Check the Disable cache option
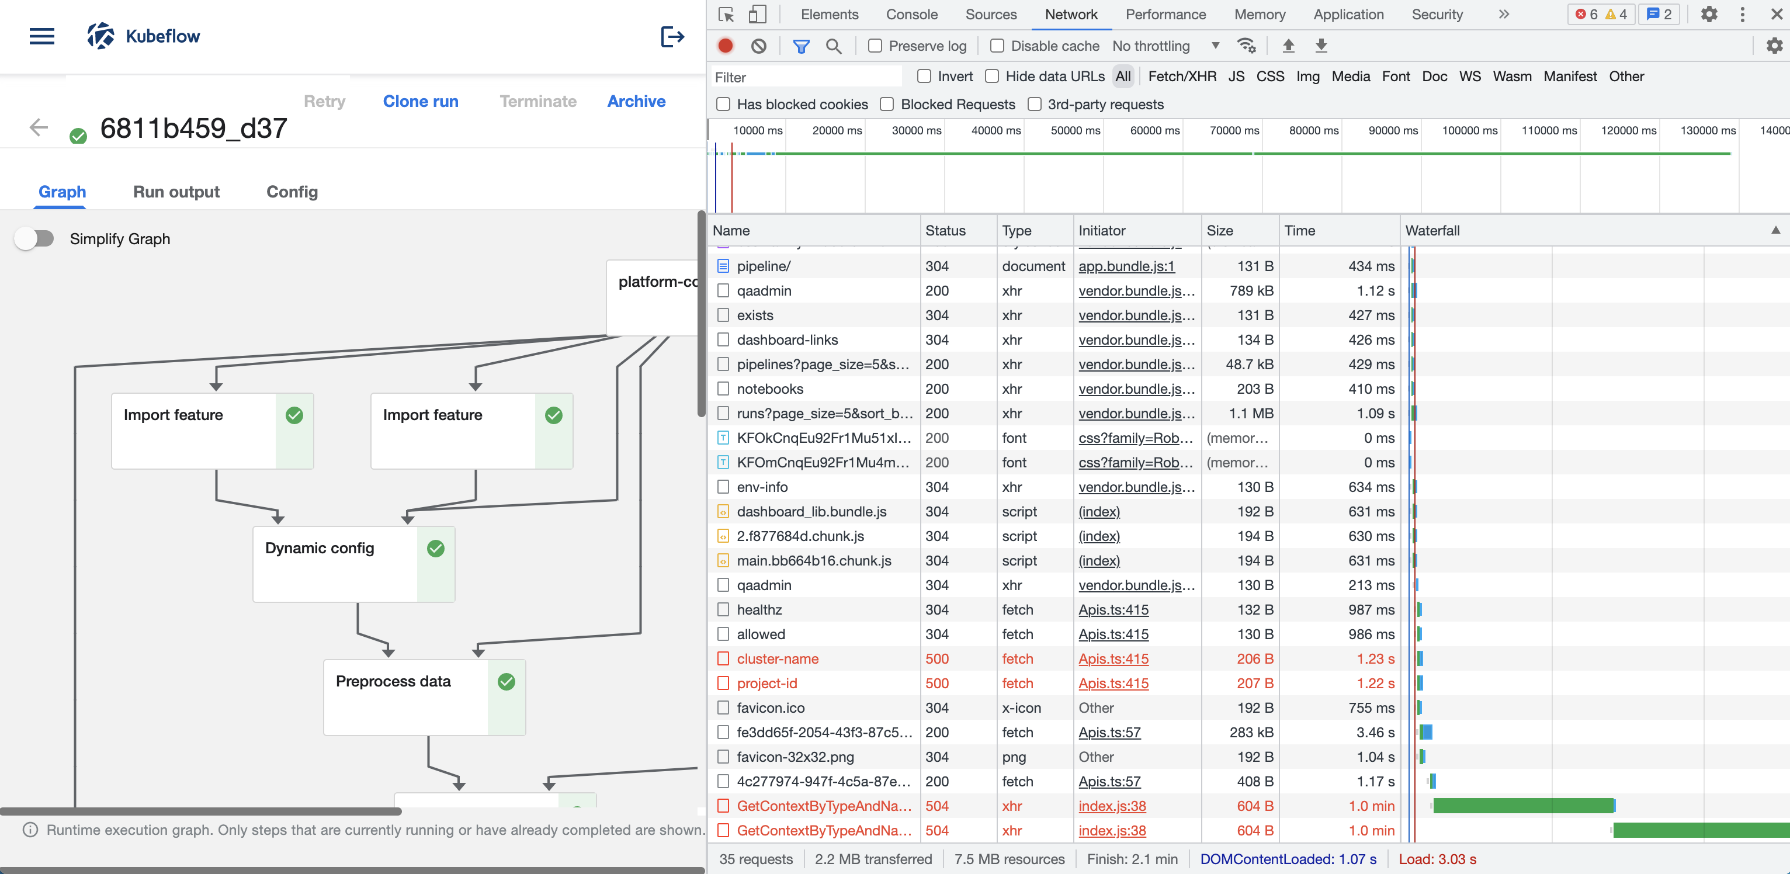Screen dimensions: 1790x874 (x=997, y=46)
